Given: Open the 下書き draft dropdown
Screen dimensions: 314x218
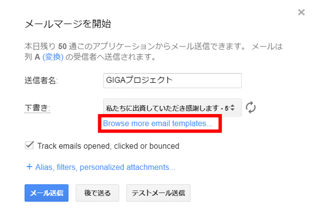Looking at the screenshot, I should coord(172,108).
